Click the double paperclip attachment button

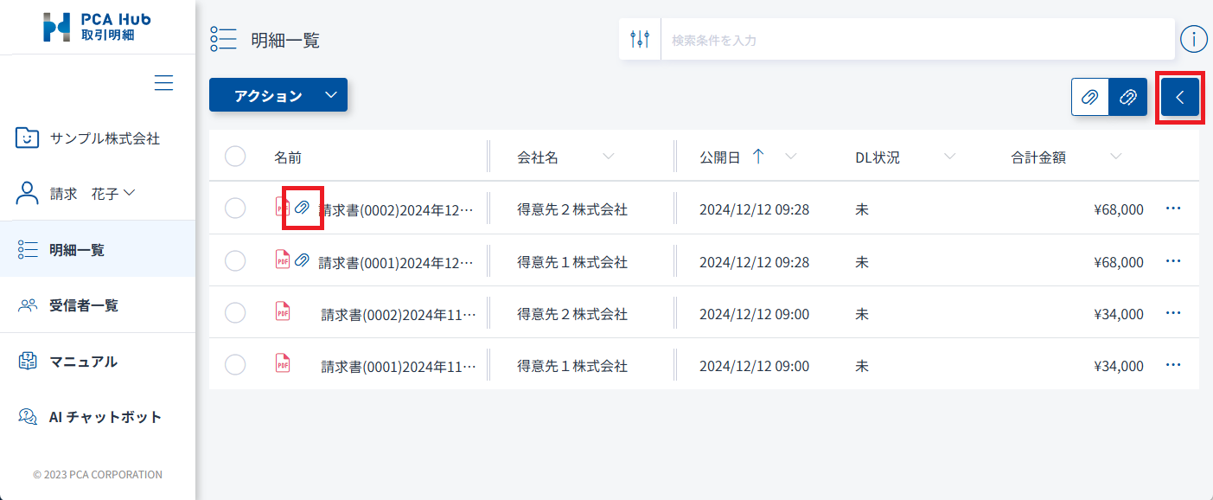1128,97
